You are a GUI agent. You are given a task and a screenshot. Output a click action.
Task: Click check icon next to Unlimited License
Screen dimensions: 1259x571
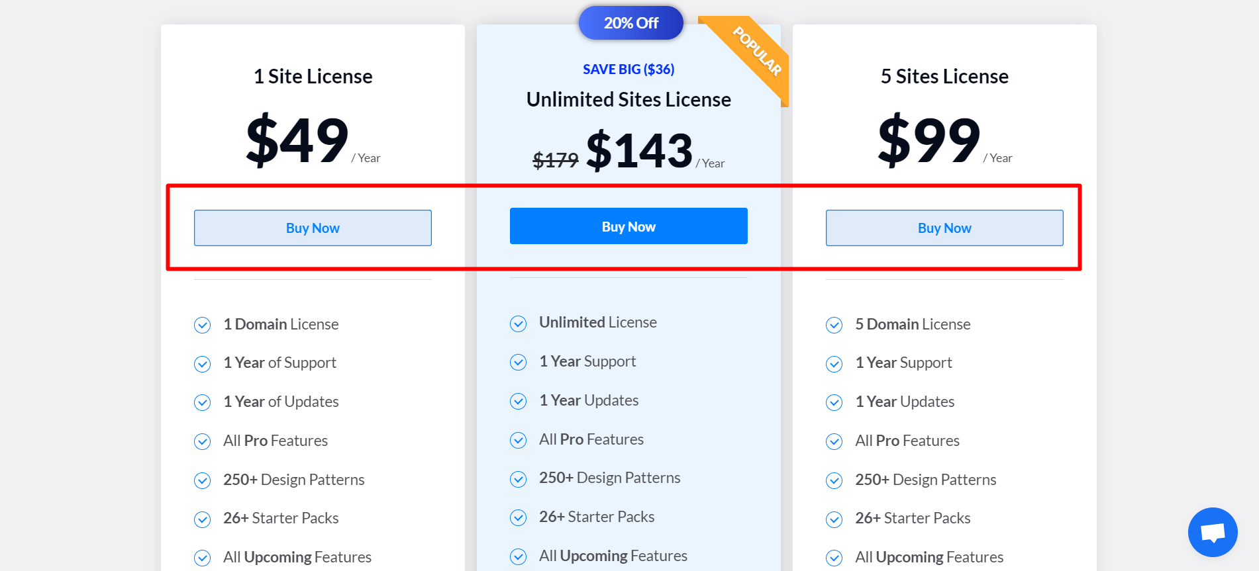[x=518, y=324]
